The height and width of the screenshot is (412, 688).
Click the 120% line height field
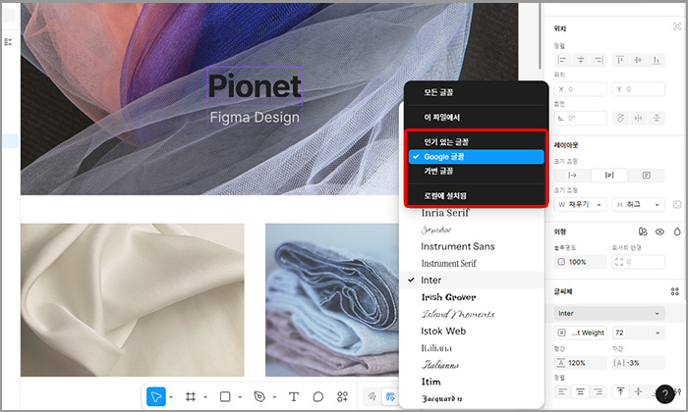click(581, 363)
